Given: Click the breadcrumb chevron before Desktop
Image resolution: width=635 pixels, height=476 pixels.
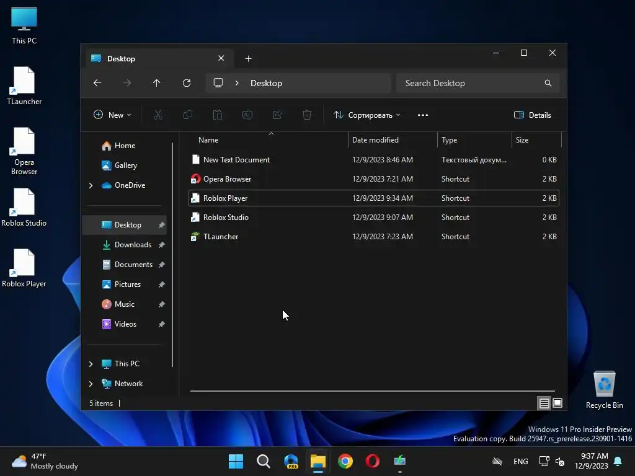Looking at the screenshot, I should tap(237, 83).
